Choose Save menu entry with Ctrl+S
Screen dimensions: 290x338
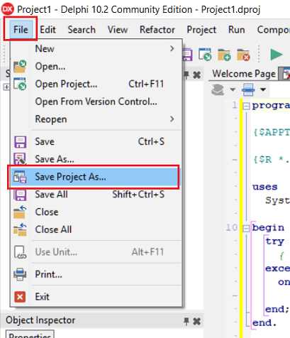[96, 141]
